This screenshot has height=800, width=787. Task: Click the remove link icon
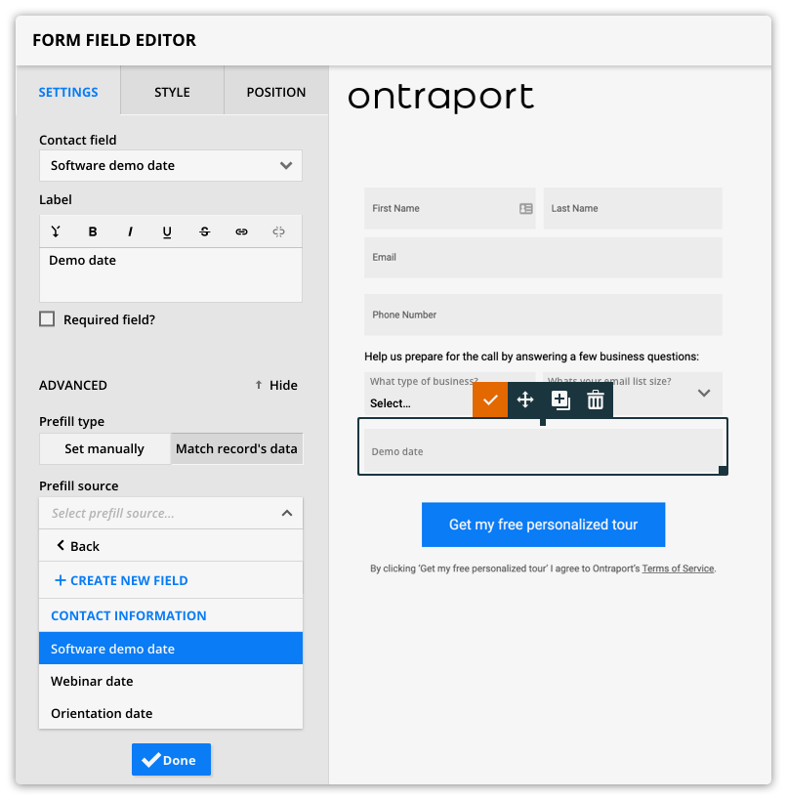[x=278, y=232]
